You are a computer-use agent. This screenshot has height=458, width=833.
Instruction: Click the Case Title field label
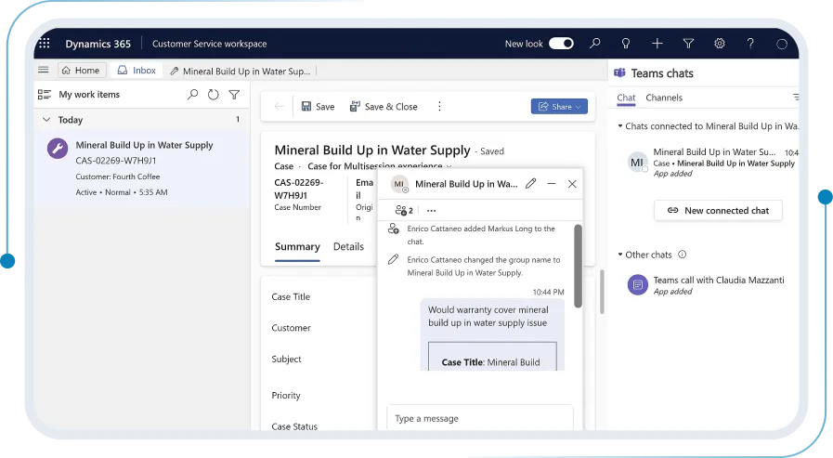(x=291, y=296)
